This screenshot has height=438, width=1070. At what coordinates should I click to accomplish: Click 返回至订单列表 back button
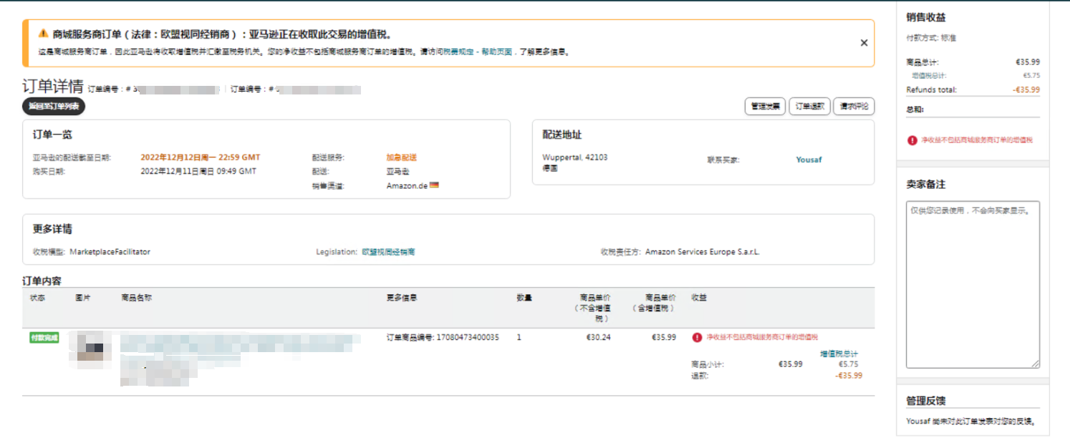click(x=54, y=107)
